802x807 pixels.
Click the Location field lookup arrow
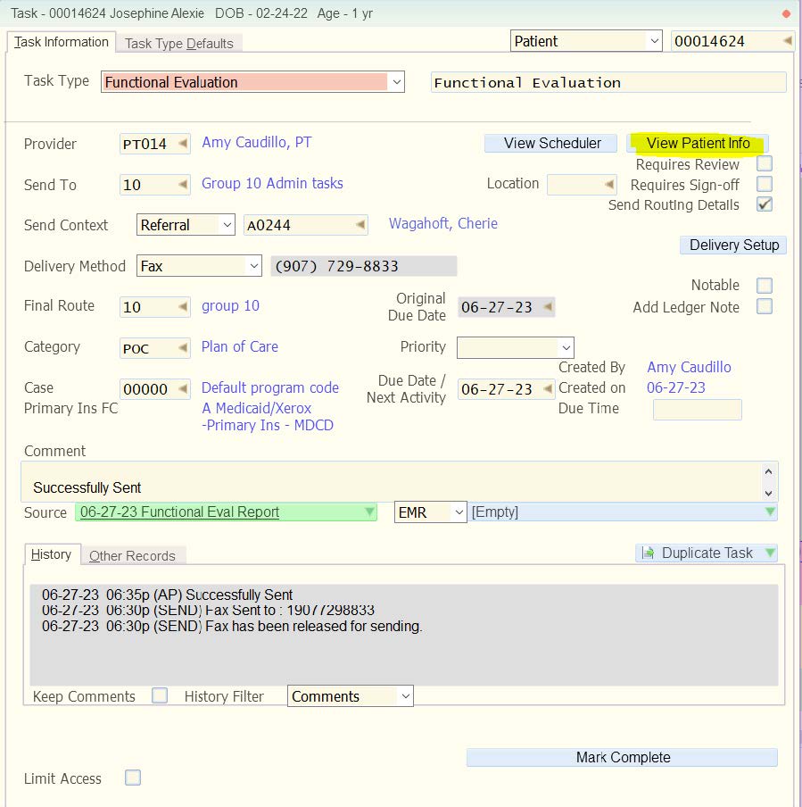[609, 185]
